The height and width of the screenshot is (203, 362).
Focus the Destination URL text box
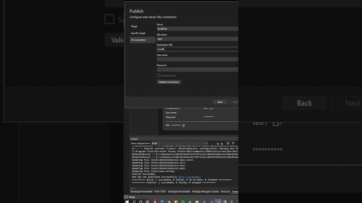point(197,49)
